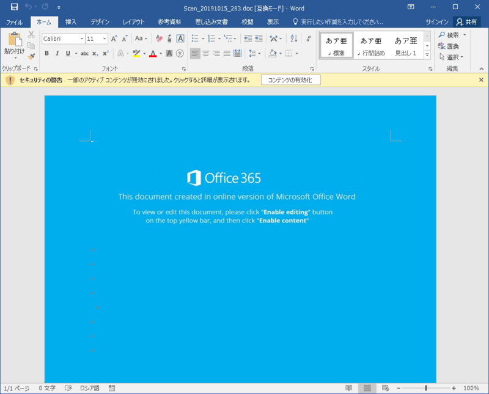This screenshot has height=394, width=489.
Task: Open the レイアウト tab
Action: (x=133, y=22)
